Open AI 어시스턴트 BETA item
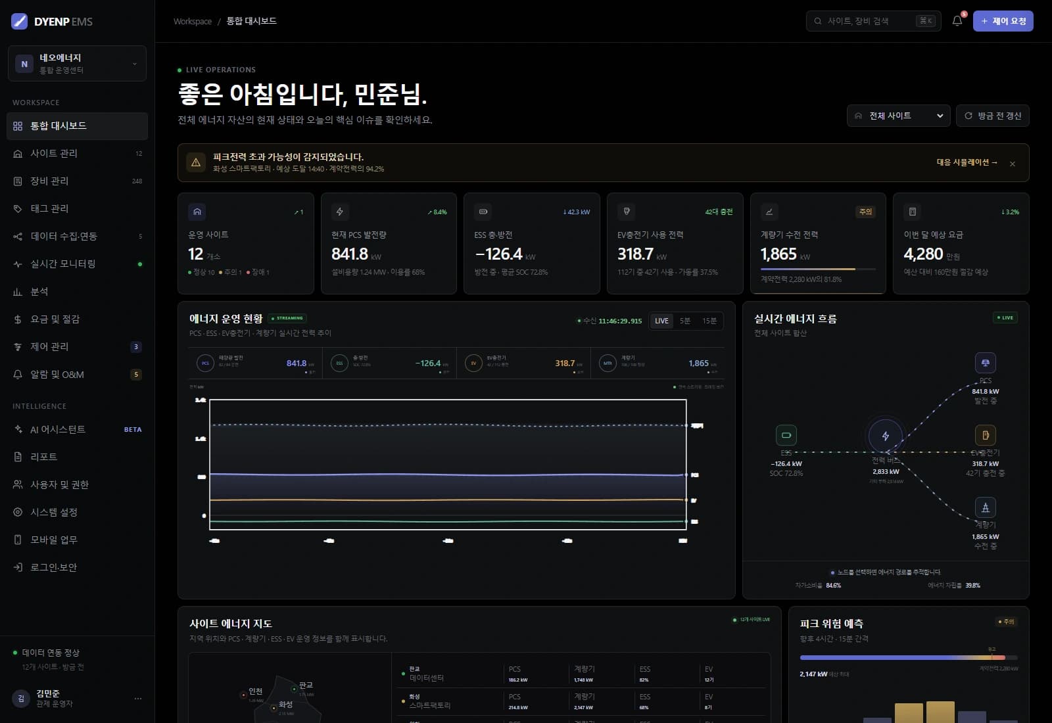The height and width of the screenshot is (723, 1052). point(77,429)
